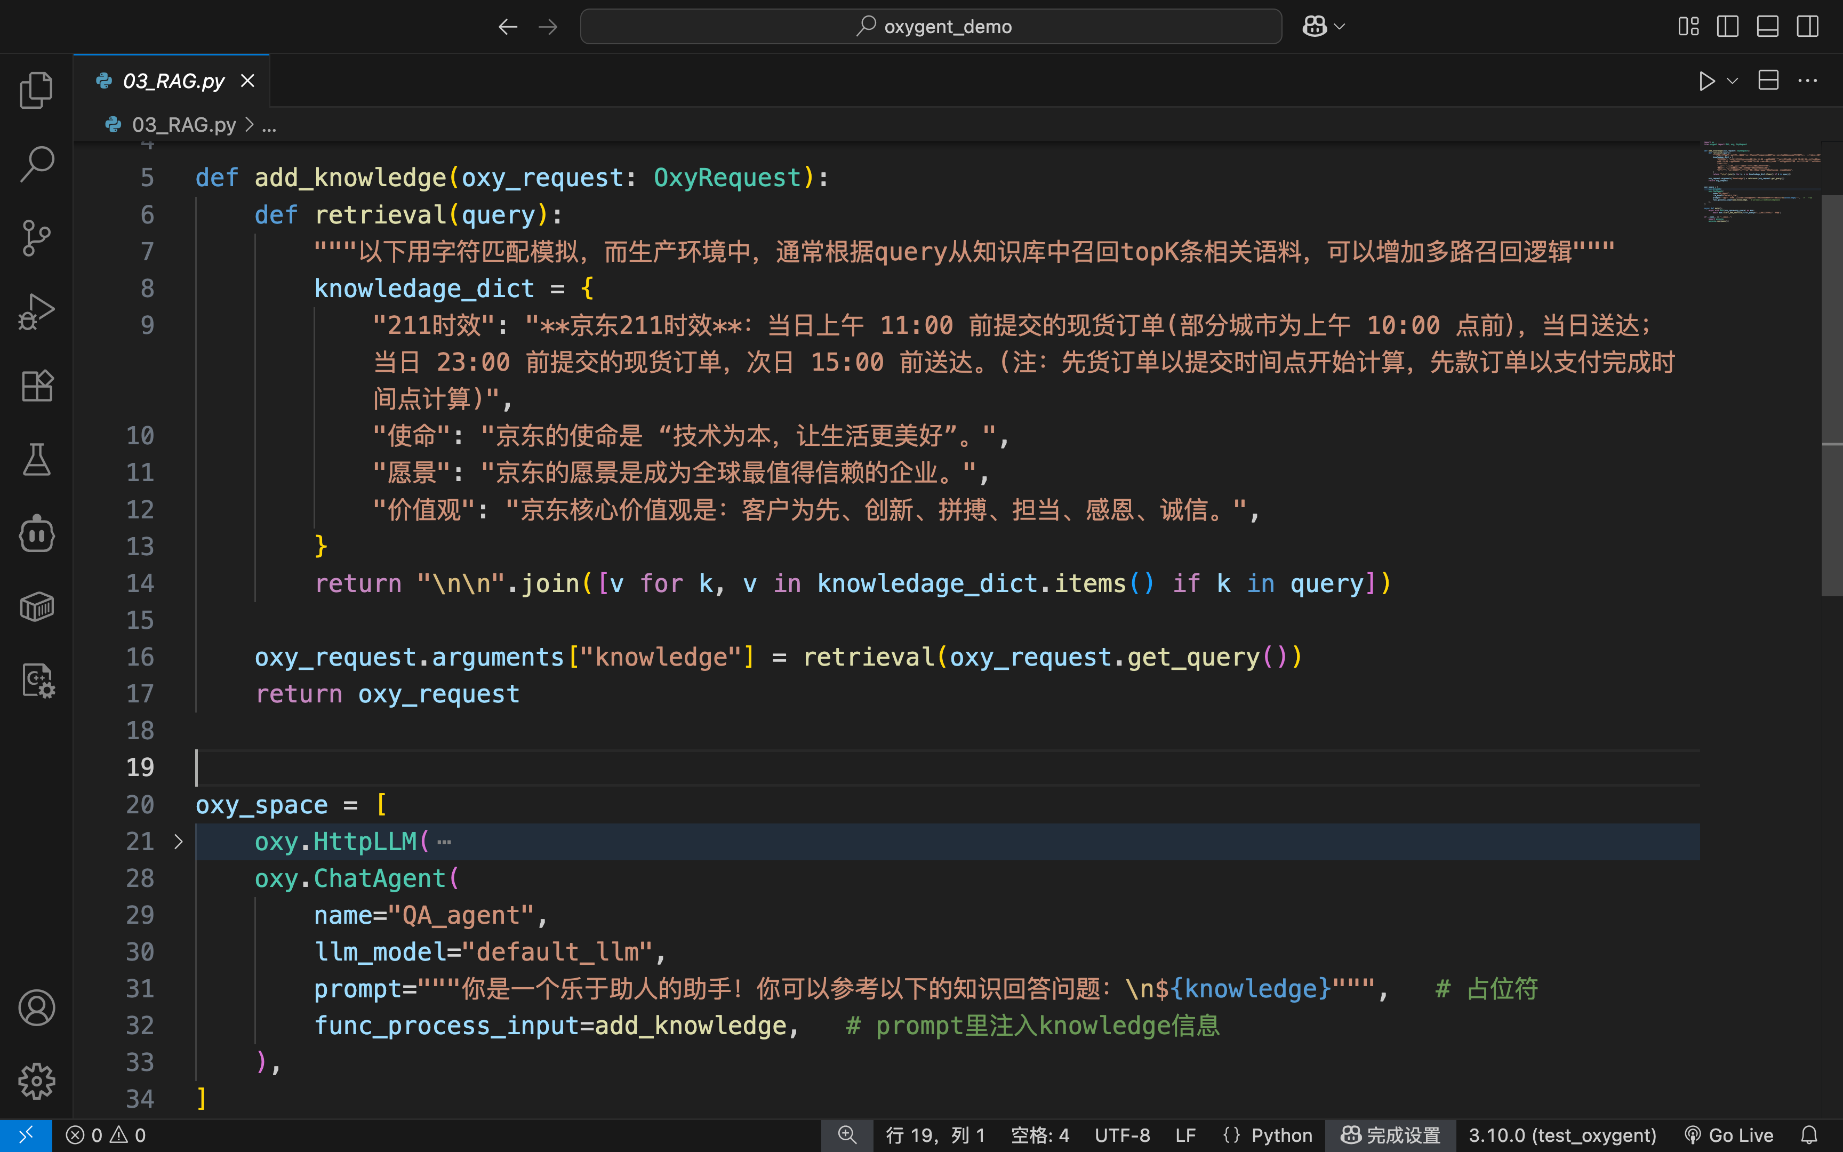
Task: Run the Python file with play button
Action: [1706, 81]
